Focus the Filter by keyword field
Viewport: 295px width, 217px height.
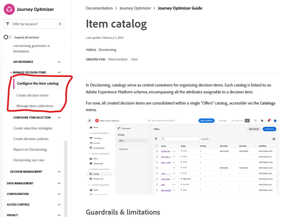click(34, 24)
